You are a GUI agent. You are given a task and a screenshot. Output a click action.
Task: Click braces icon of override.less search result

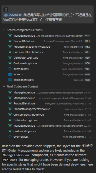pos(10,69)
